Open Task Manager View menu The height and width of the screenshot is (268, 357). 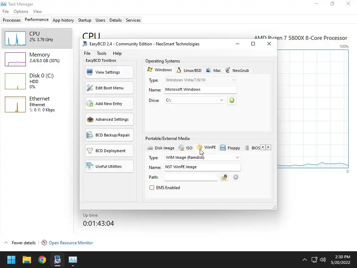pyautogui.click(x=37, y=12)
